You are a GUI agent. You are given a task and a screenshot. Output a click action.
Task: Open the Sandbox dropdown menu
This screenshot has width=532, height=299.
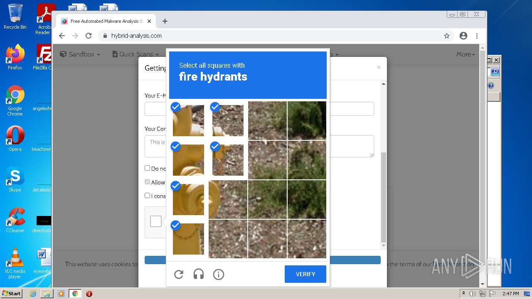click(80, 54)
